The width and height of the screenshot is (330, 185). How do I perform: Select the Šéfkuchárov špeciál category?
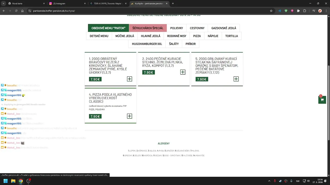click(x=148, y=28)
